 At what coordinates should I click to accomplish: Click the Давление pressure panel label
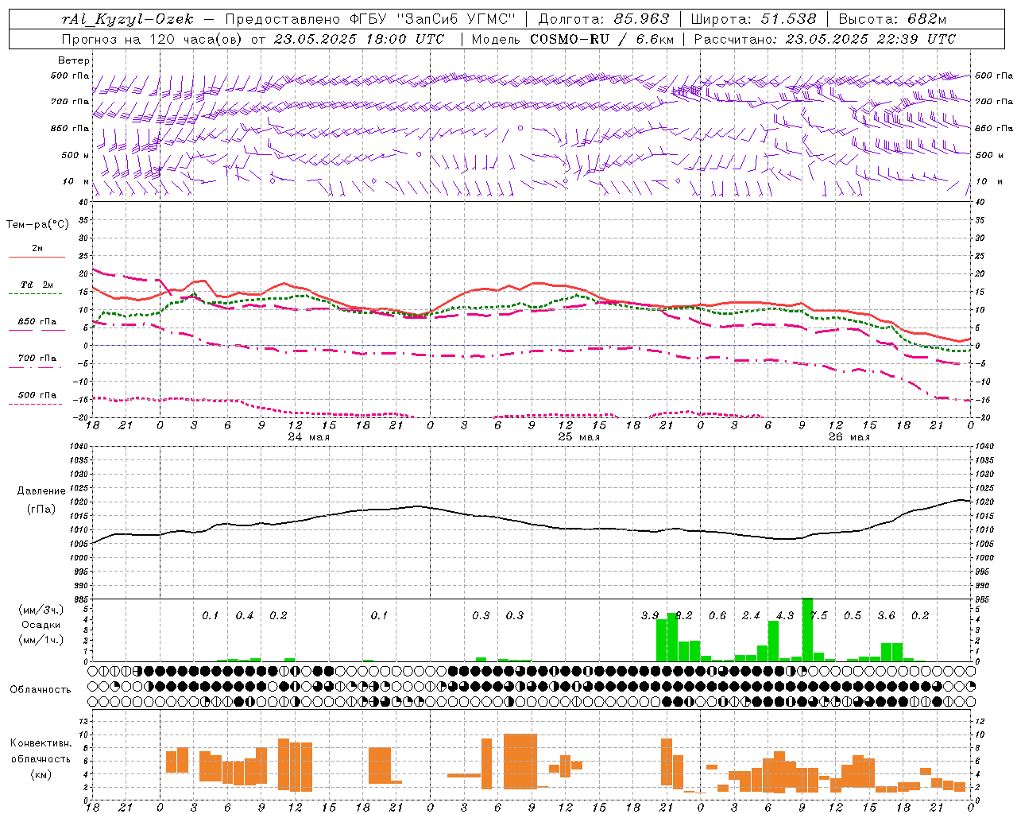41,491
